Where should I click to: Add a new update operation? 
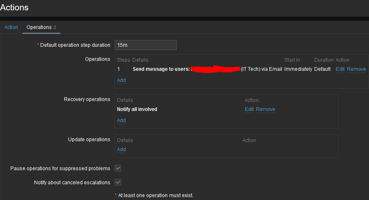(121, 149)
